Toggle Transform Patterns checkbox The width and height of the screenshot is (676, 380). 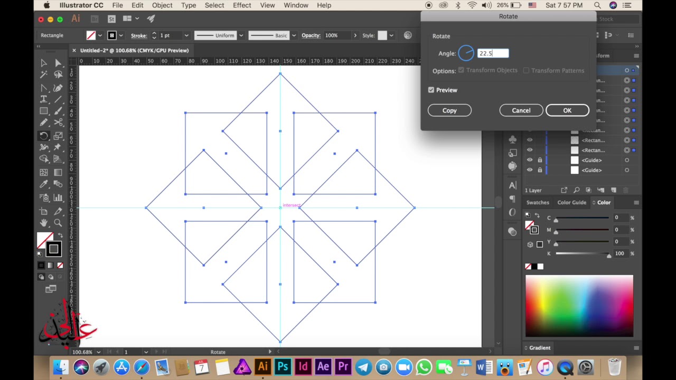(526, 70)
